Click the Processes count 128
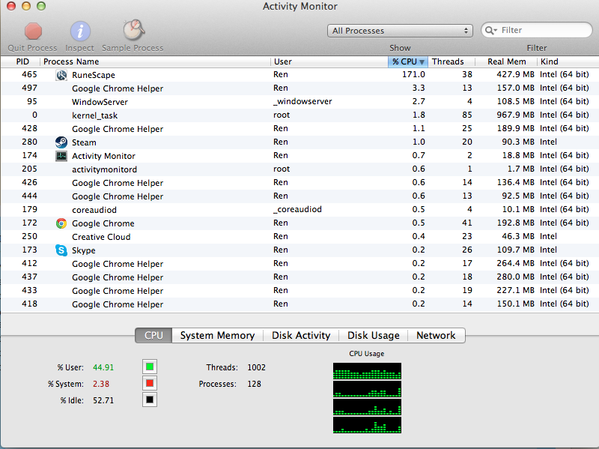The image size is (599, 449). point(254,384)
